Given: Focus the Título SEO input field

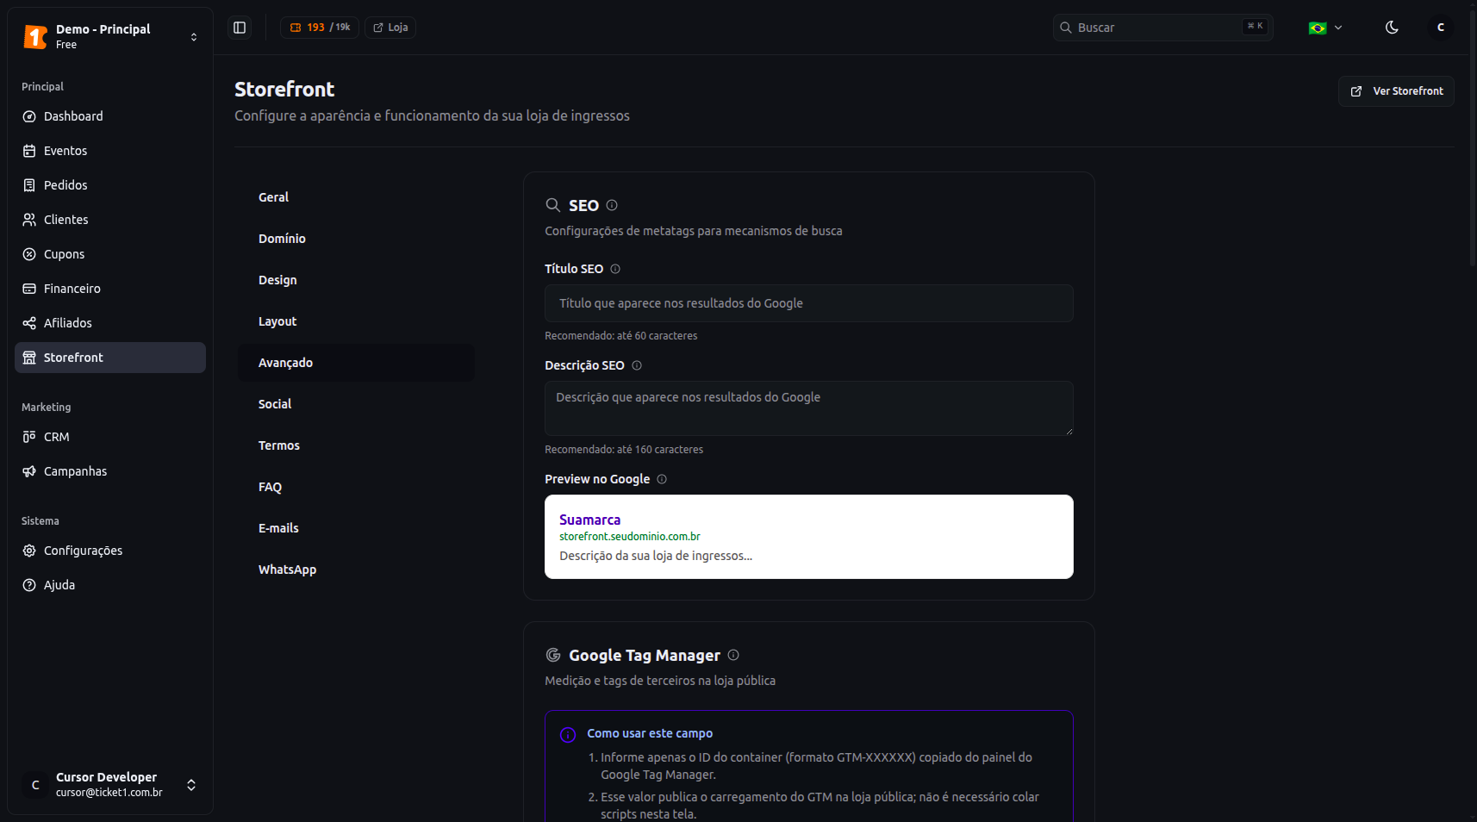Looking at the screenshot, I should 809,303.
